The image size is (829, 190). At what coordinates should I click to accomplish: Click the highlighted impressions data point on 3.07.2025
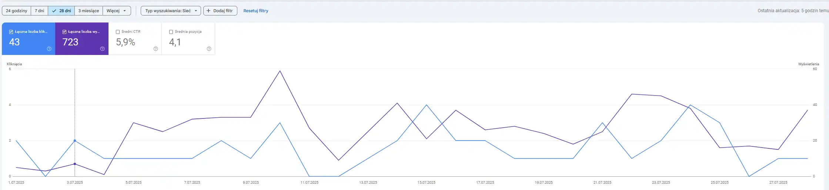click(75, 164)
